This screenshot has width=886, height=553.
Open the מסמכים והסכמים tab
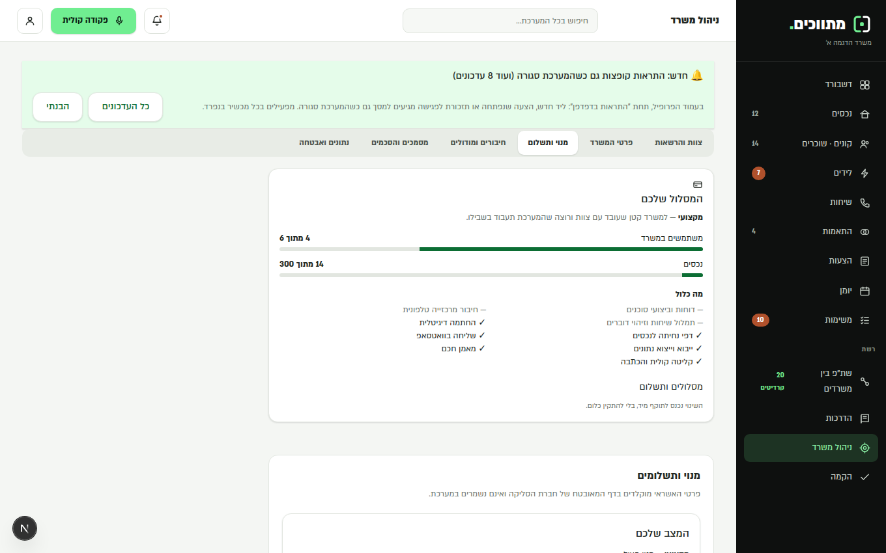click(400, 142)
